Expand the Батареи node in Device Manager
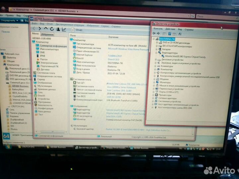This screenshot has height=179, width=239. pyautogui.click(x=156, y=49)
